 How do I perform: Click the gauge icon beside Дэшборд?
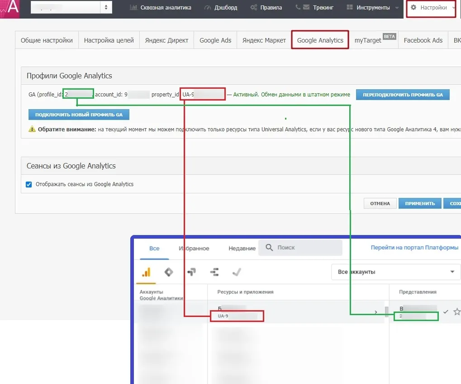(x=208, y=8)
